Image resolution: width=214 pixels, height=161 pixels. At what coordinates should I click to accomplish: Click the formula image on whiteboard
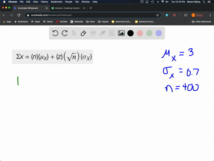coord(53,57)
